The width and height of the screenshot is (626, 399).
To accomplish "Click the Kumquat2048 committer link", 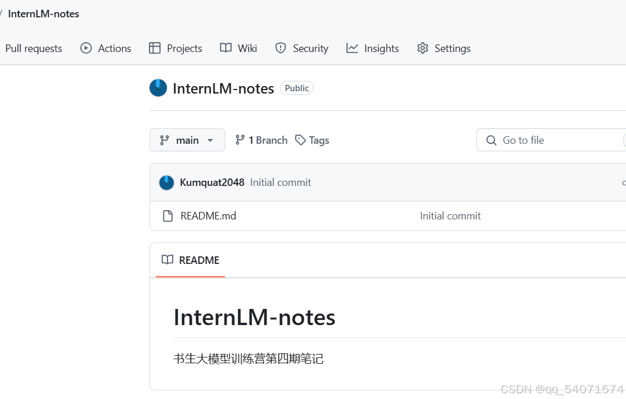I will [211, 182].
